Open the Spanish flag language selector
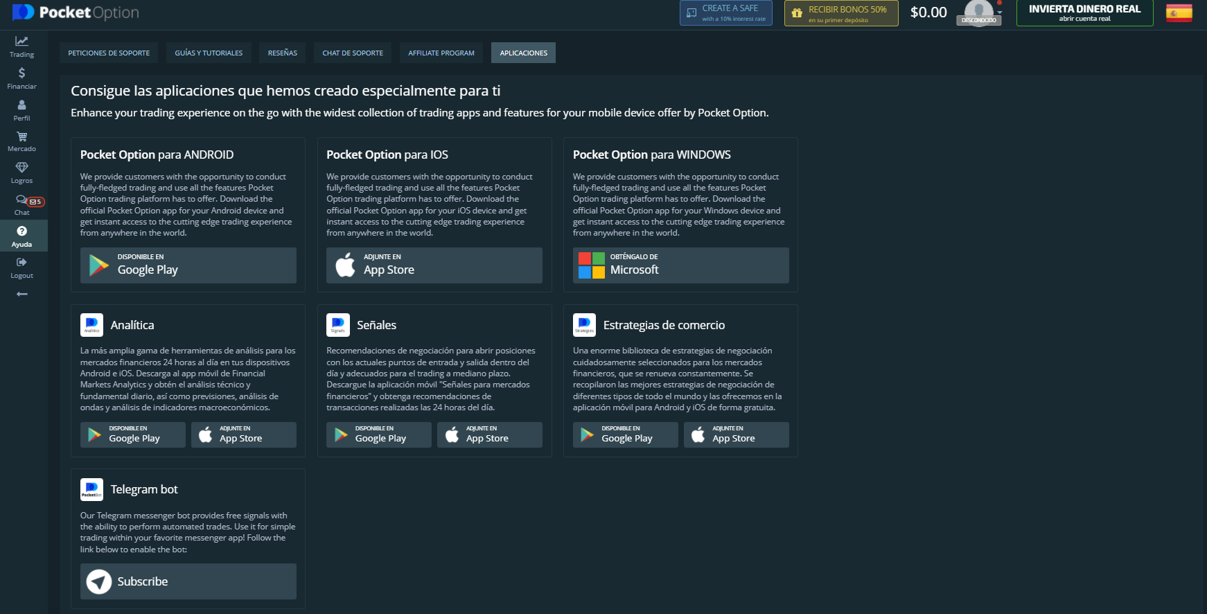This screenshot has height=614, width=1207. 1179,12
